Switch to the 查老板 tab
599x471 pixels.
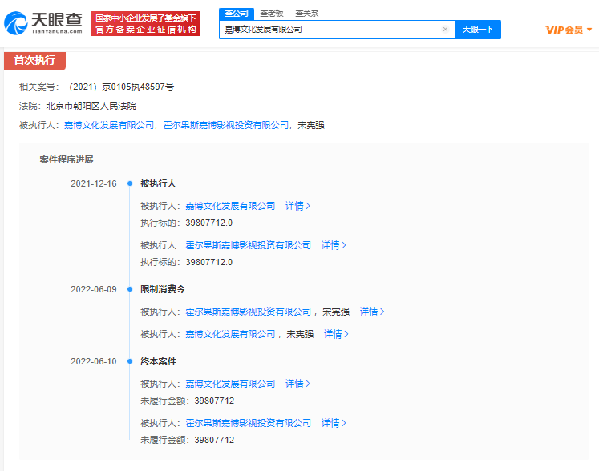pos(272,14)
